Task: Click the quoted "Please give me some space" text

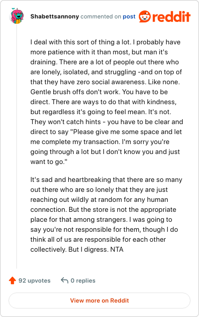Action: click(111, 132)
